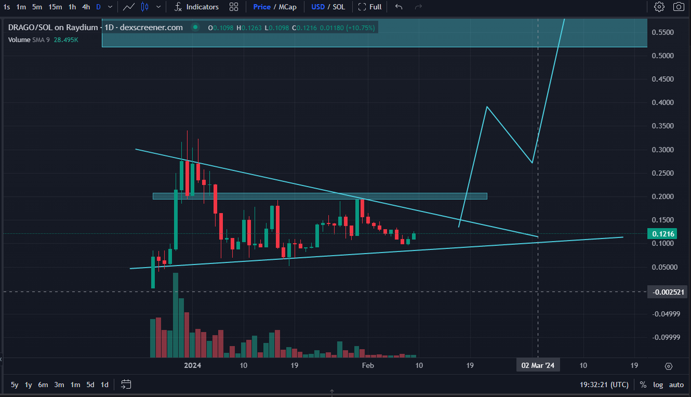Viewport: 691px width, 397px height.
Task: Click the 28.495K volume value
Action: click(66, 39)
